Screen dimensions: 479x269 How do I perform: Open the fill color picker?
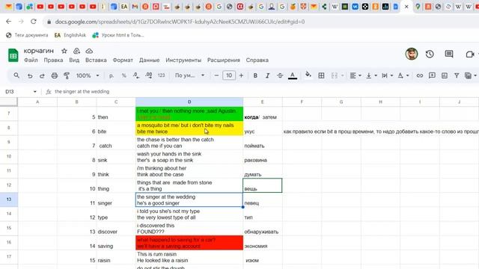(x=308, y=75)
